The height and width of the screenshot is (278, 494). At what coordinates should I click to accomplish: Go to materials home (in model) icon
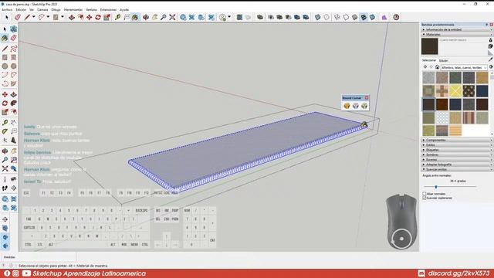[x=438, y=67]
